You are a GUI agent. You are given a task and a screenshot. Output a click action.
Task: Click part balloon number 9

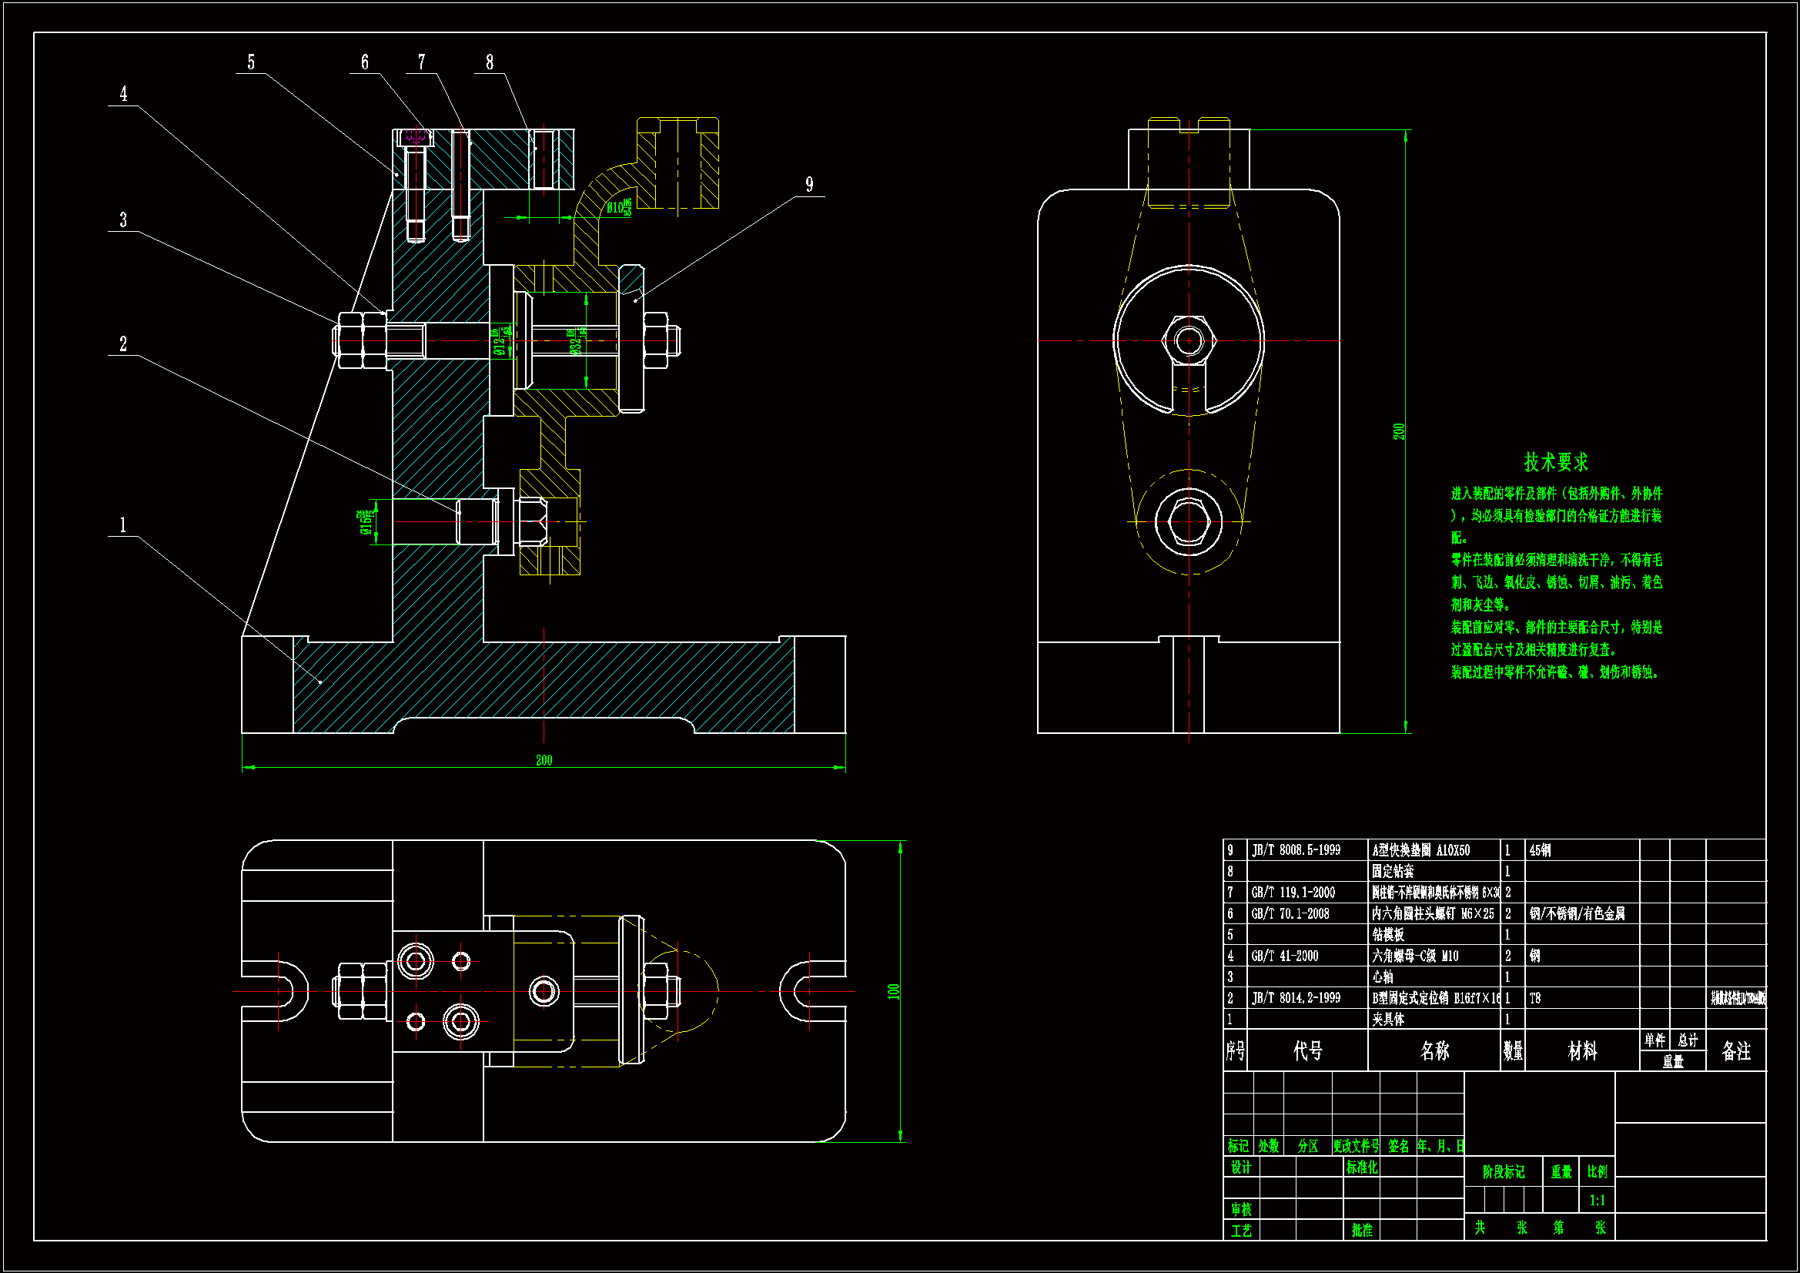coord(809,185)
